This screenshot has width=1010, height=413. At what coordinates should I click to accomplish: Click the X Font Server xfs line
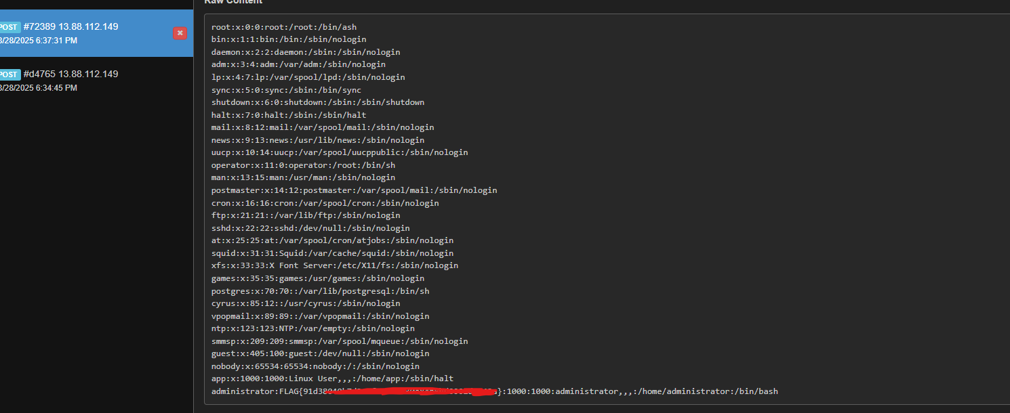[334, 265]
